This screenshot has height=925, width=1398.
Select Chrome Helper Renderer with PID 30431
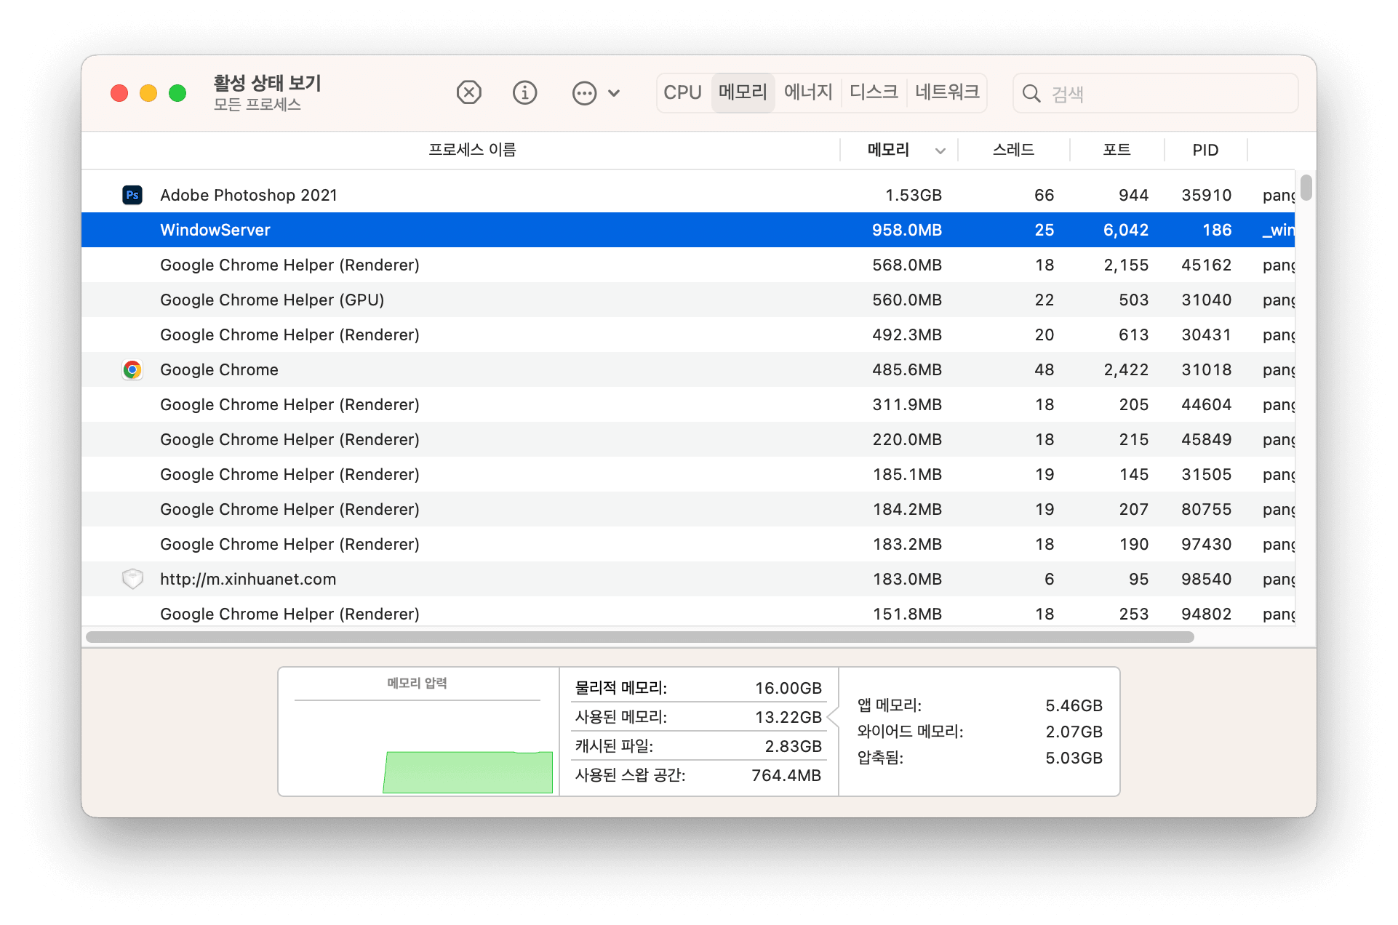tap(688, 335)
